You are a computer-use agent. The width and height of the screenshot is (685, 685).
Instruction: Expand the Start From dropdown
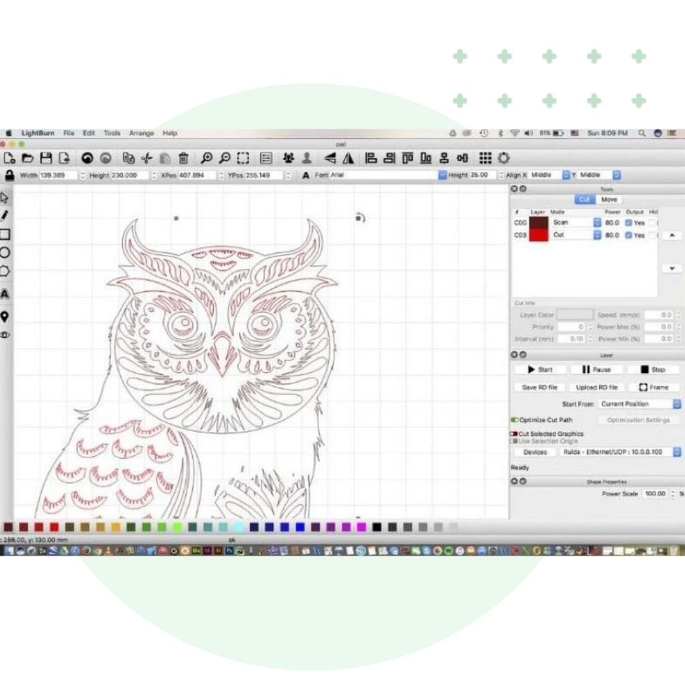click(676, 404)
